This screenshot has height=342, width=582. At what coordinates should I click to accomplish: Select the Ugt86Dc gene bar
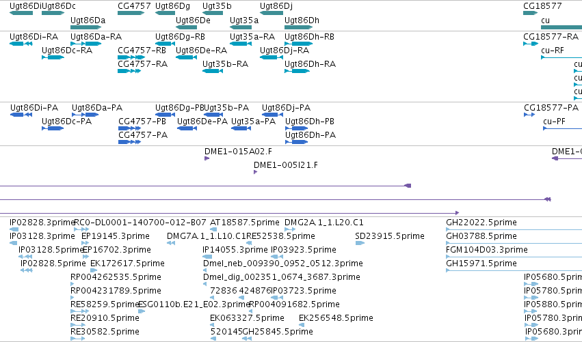click(53, 13)
